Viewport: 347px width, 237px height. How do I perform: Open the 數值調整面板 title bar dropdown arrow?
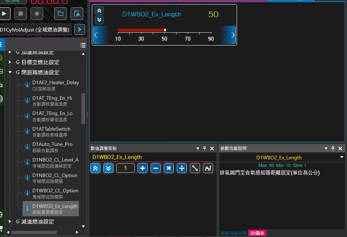tap(198, 148)
